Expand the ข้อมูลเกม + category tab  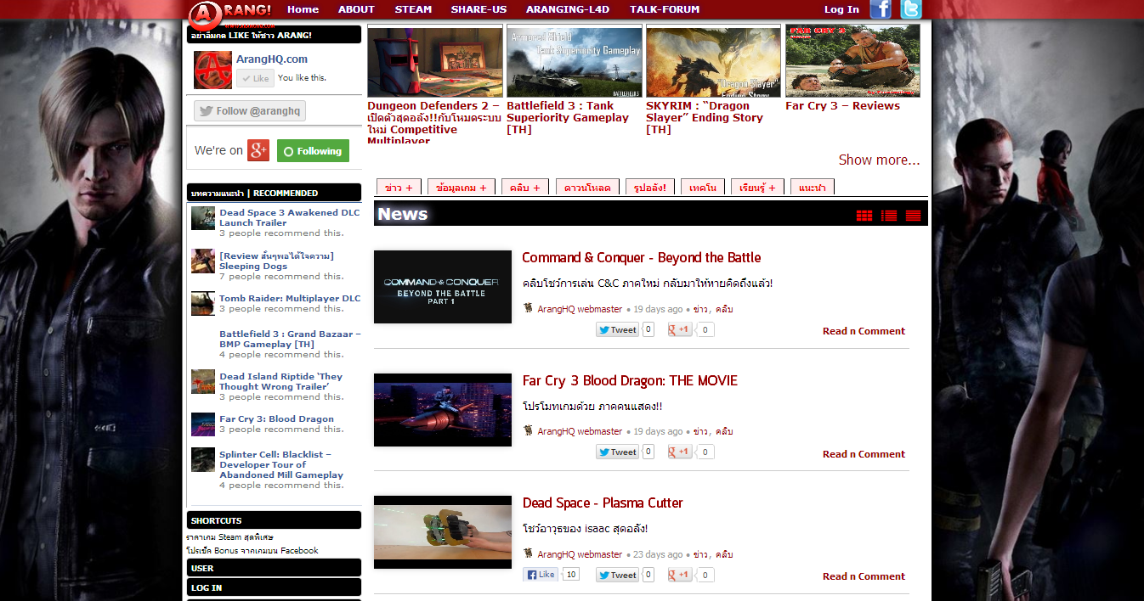461,188
